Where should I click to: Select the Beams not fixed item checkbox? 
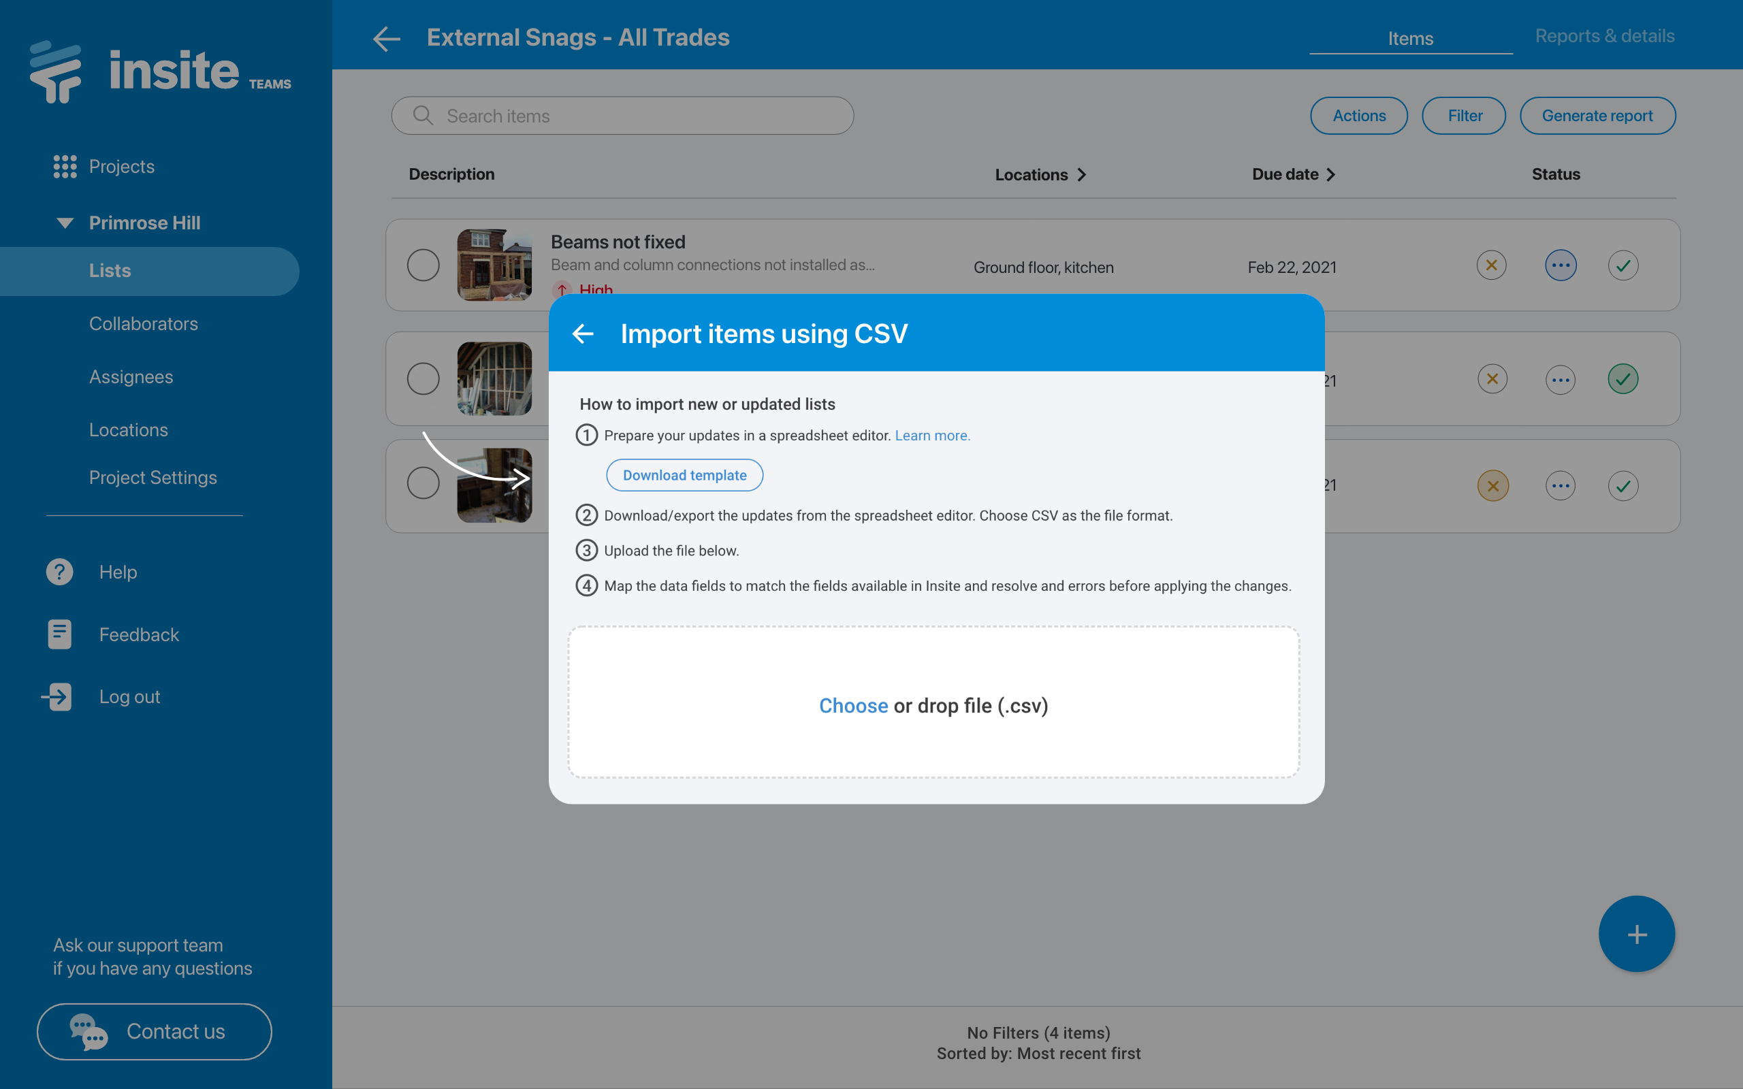click(x=423, y=265)
